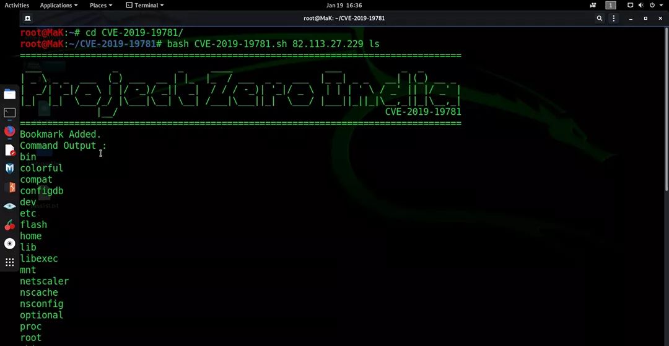The image size is (669, 346).
Task: Click the 'flash' directory entry
Action: click(33, 224)
